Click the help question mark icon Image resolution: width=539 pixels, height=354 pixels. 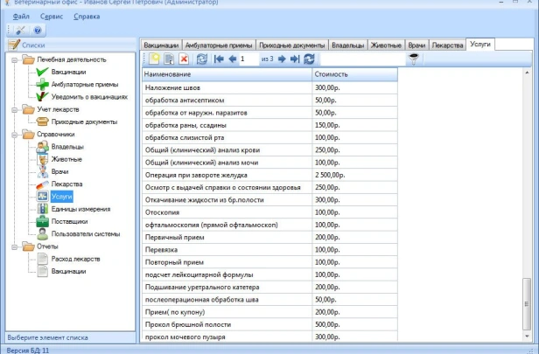(x=38, y=30)
